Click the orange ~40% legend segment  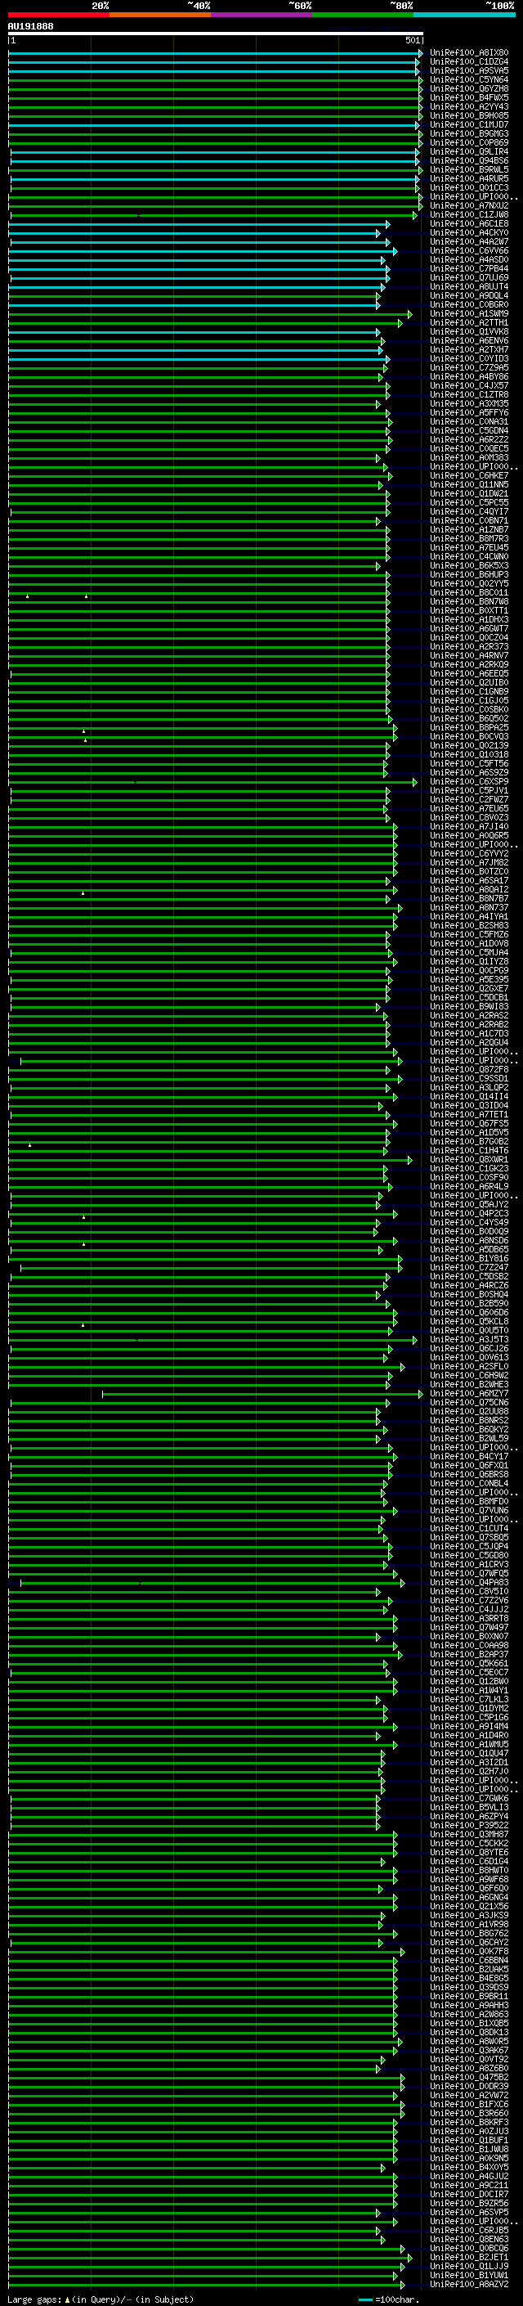[160, 15]
